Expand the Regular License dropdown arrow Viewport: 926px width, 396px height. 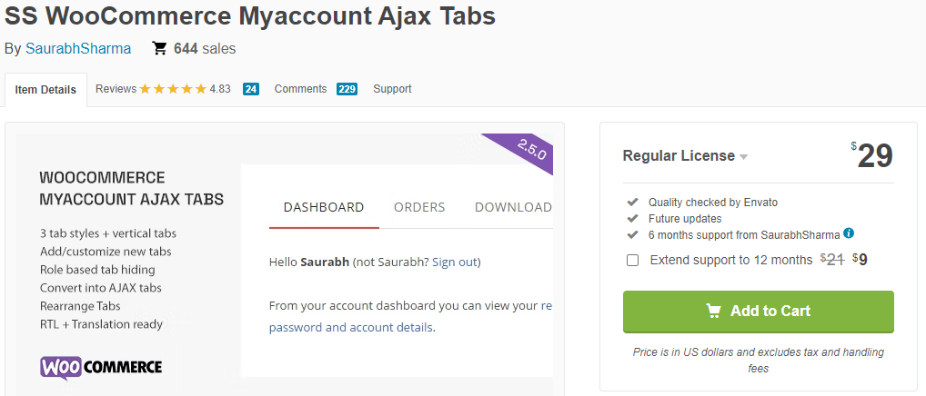pos(743,157)
